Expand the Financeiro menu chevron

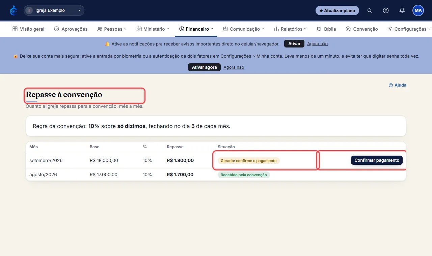[x=212, y=29]
